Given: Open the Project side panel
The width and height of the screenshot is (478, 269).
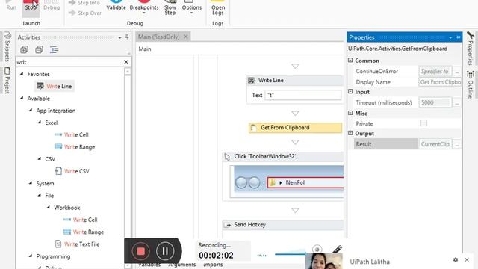Looking at the screenshot, I should (7, 80).
